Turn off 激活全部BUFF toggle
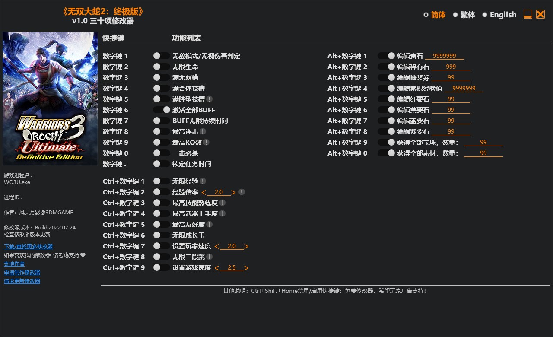This screenshot has height=337, width=553. coord(162,110)
